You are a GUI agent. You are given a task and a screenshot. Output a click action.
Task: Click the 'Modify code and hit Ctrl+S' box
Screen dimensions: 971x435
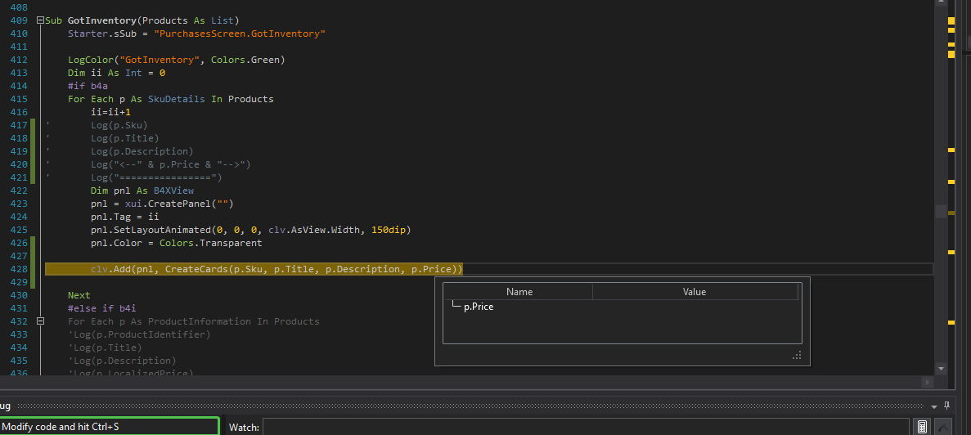[110, 427]
